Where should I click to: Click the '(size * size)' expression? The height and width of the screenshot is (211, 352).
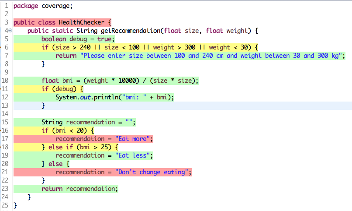[x=172, y=81]
